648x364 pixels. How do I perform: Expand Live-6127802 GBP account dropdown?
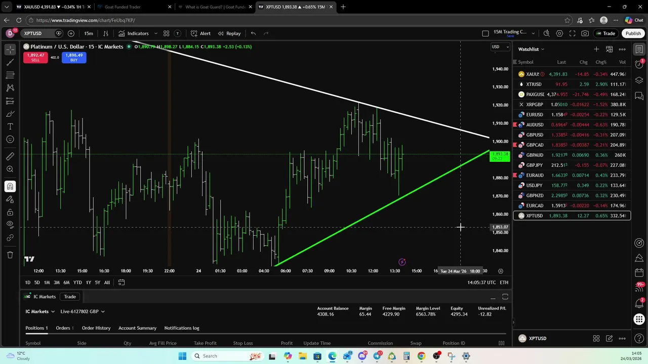83,311
